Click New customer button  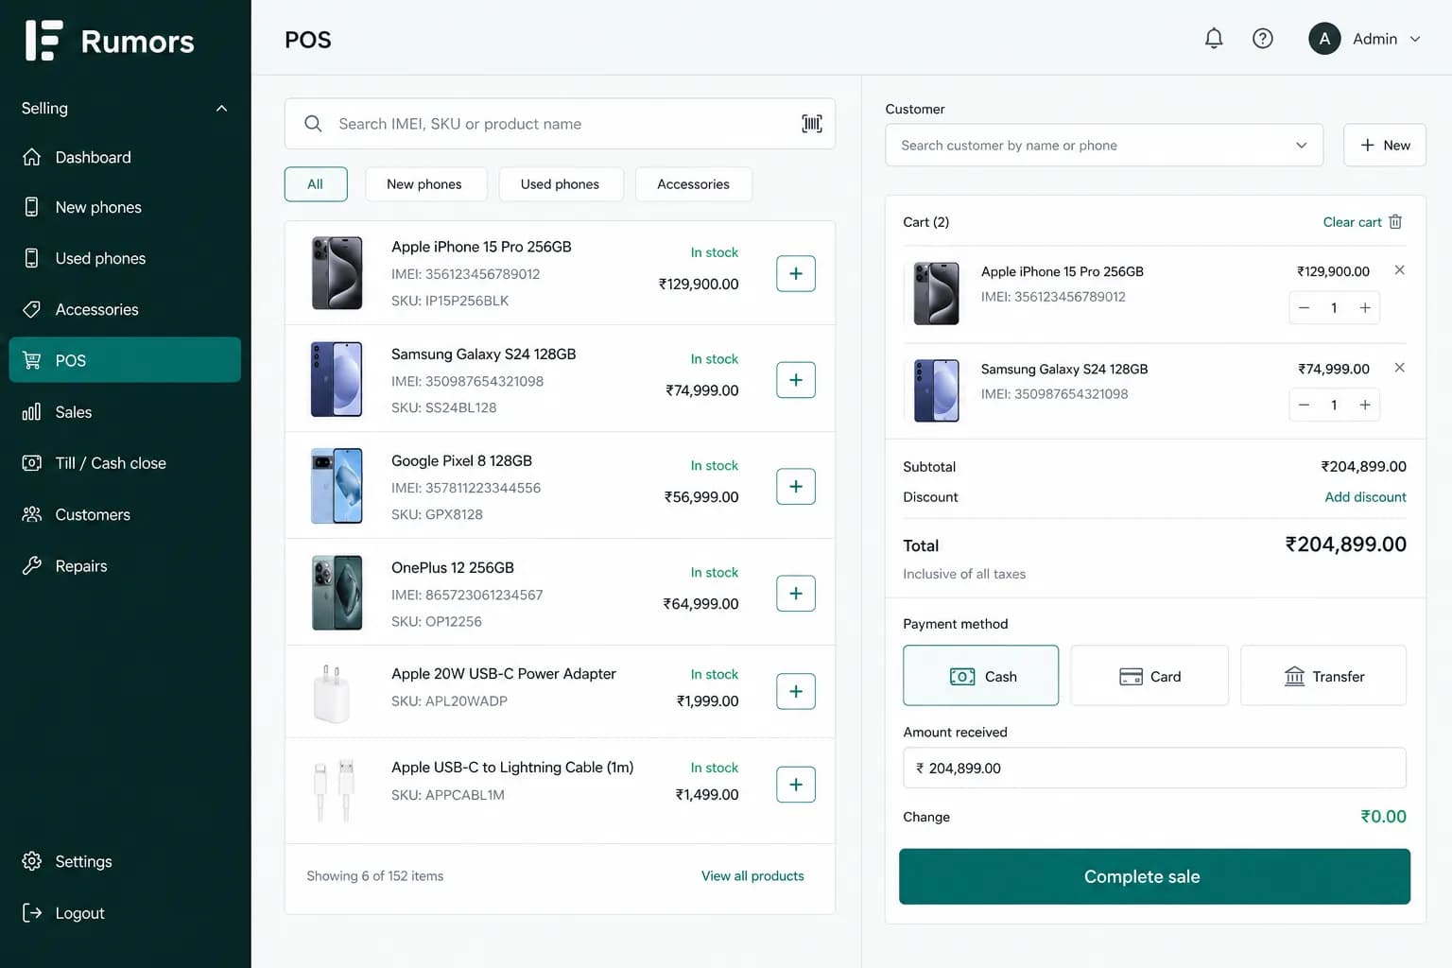coord(1385,146)
